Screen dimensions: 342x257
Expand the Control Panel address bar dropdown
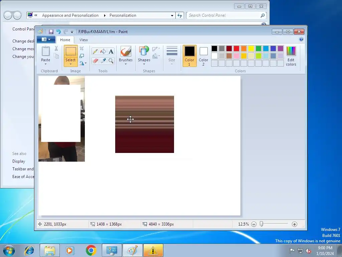(x=172, y=15)
